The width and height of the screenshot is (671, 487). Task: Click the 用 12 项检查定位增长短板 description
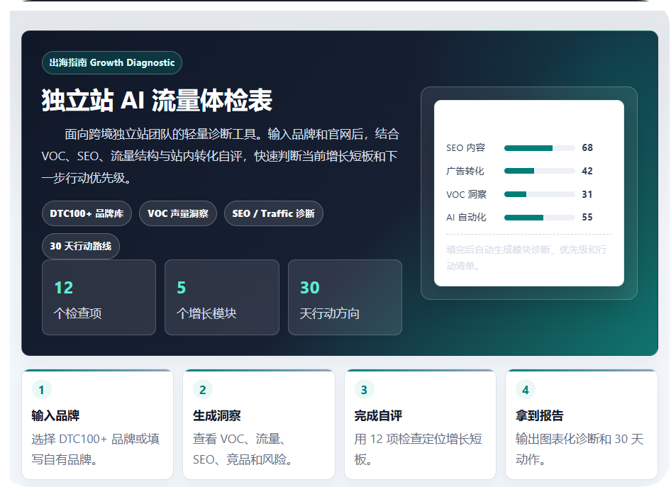point(418,449)
